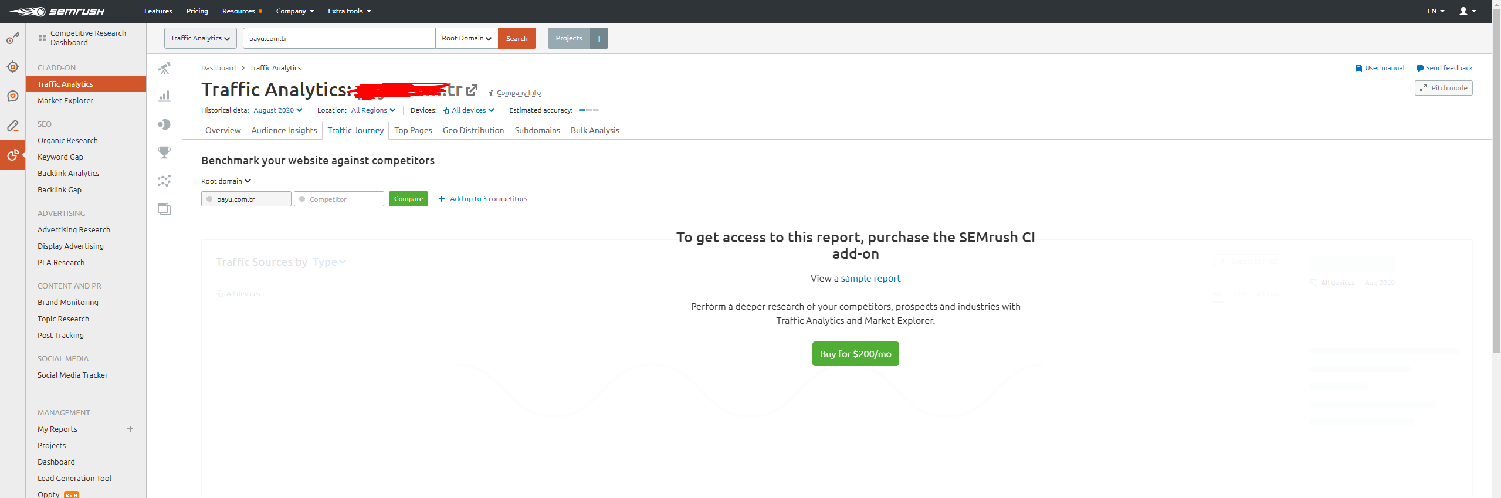Click the Estimated accuracy indicator bar
The image size is (1501, 498).
(589, 110)
